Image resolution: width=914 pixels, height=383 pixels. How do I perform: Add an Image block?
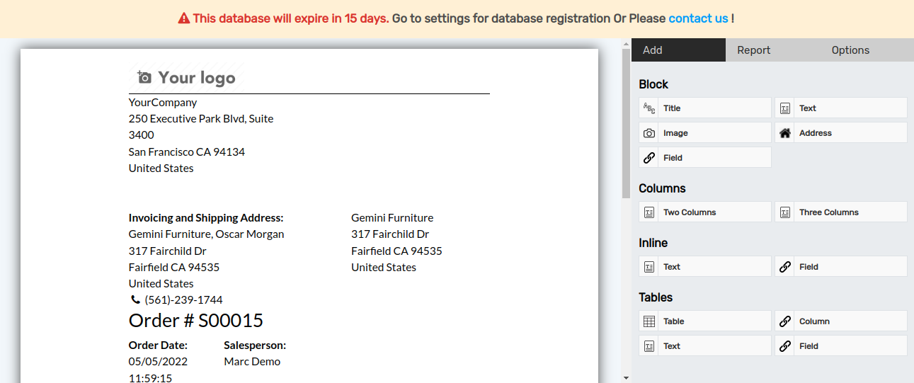[x=705, y=133]
